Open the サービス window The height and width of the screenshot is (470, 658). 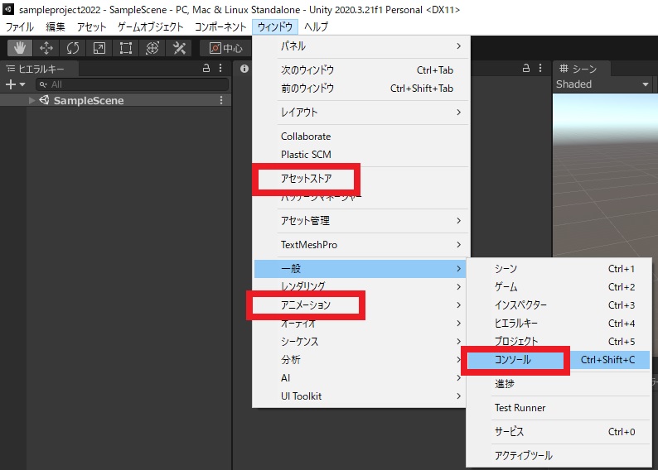click(559, 431)
